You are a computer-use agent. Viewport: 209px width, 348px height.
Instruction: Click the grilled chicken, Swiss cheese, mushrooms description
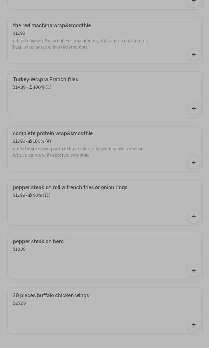(80, 44)
